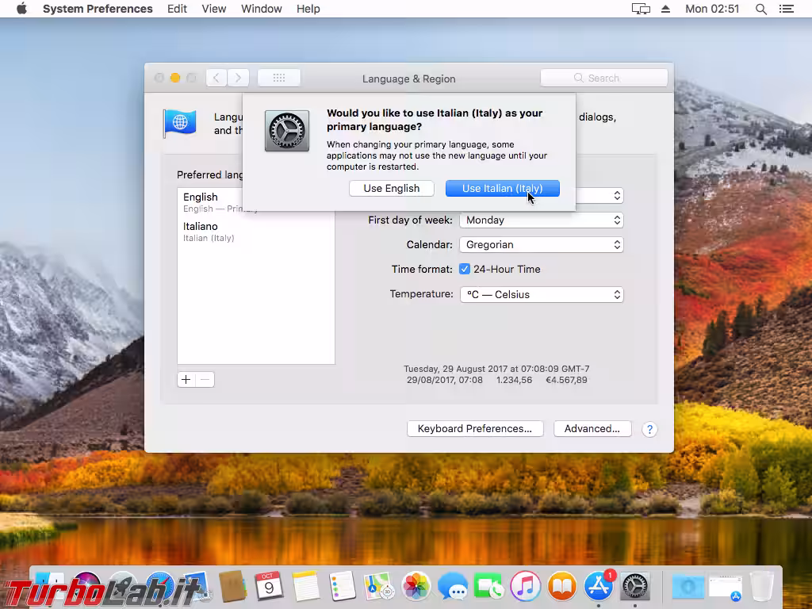
Task: Launch Messages from the Dock
Action: click(453, 587)
